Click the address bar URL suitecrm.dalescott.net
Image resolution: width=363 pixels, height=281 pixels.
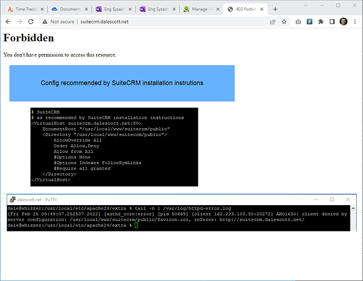[x=104, y=22]
